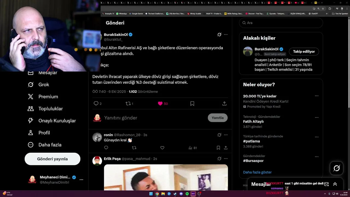Open Steam from taskbar
350x197 pixels.
tap(175, 194)
